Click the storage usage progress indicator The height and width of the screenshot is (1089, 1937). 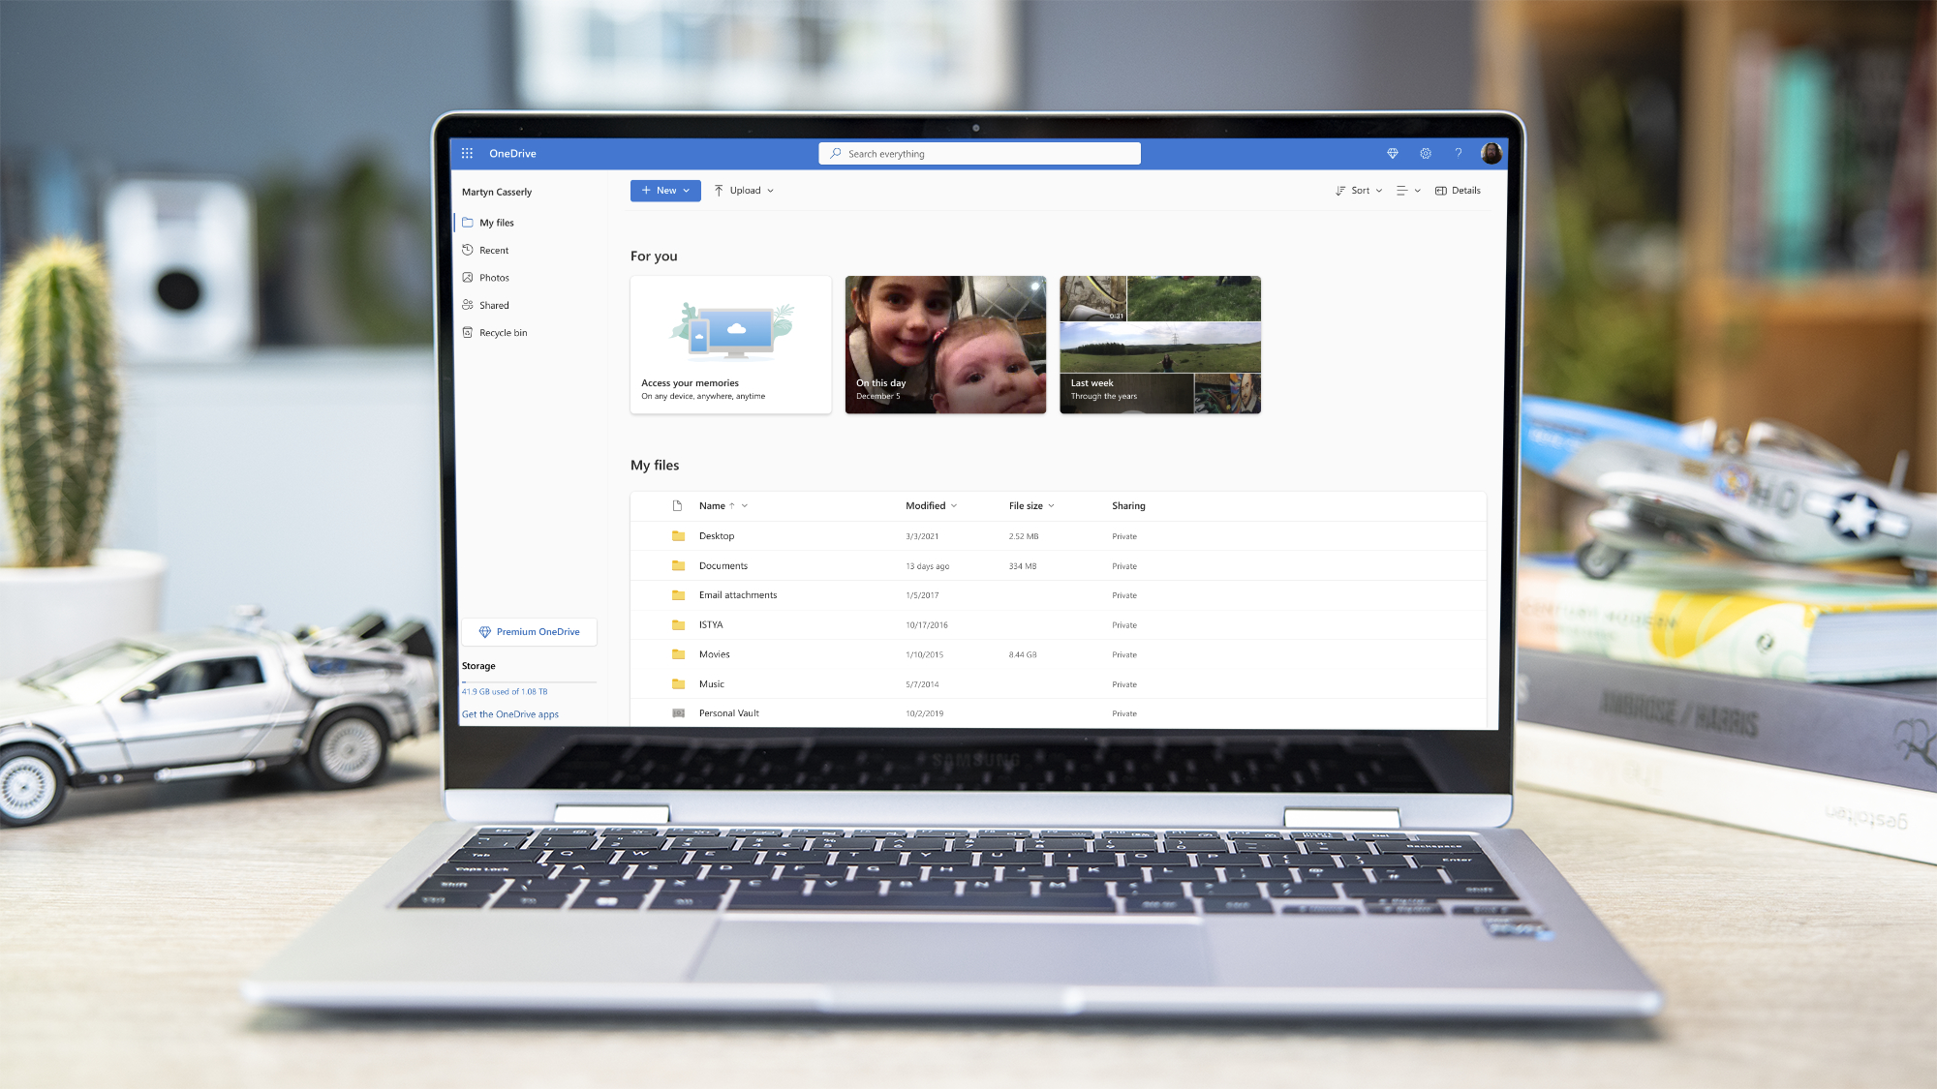click(528, 681)
